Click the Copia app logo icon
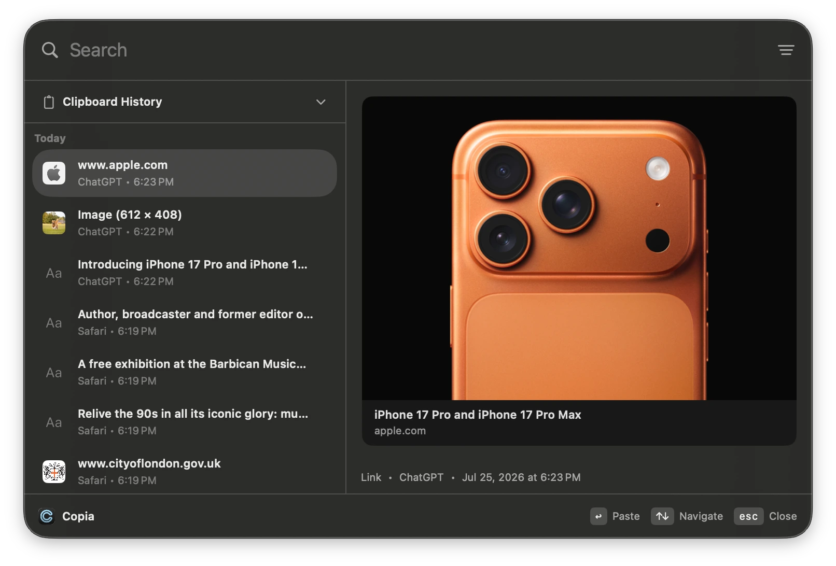Screen dimensions: 836x566 [x=47, y=516]
